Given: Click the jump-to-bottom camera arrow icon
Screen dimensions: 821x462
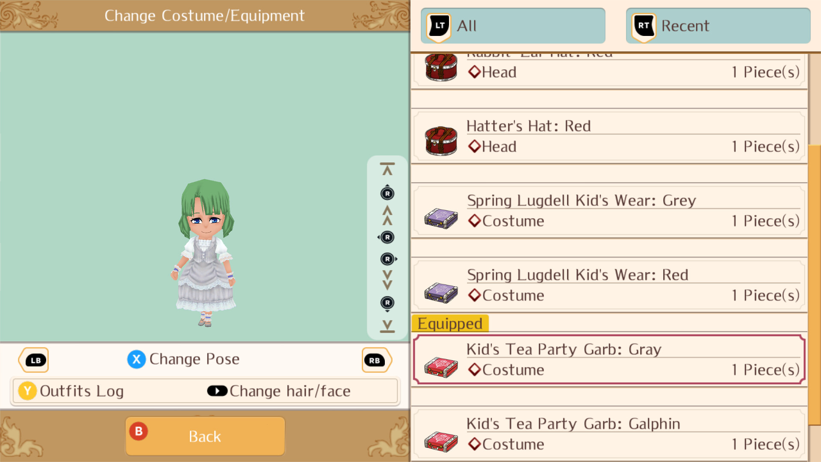Looking at the screenshot, I should click(387, 326).
